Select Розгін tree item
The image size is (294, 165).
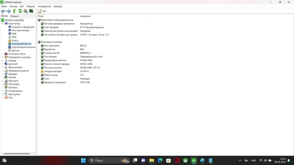(x=15, y=40)
